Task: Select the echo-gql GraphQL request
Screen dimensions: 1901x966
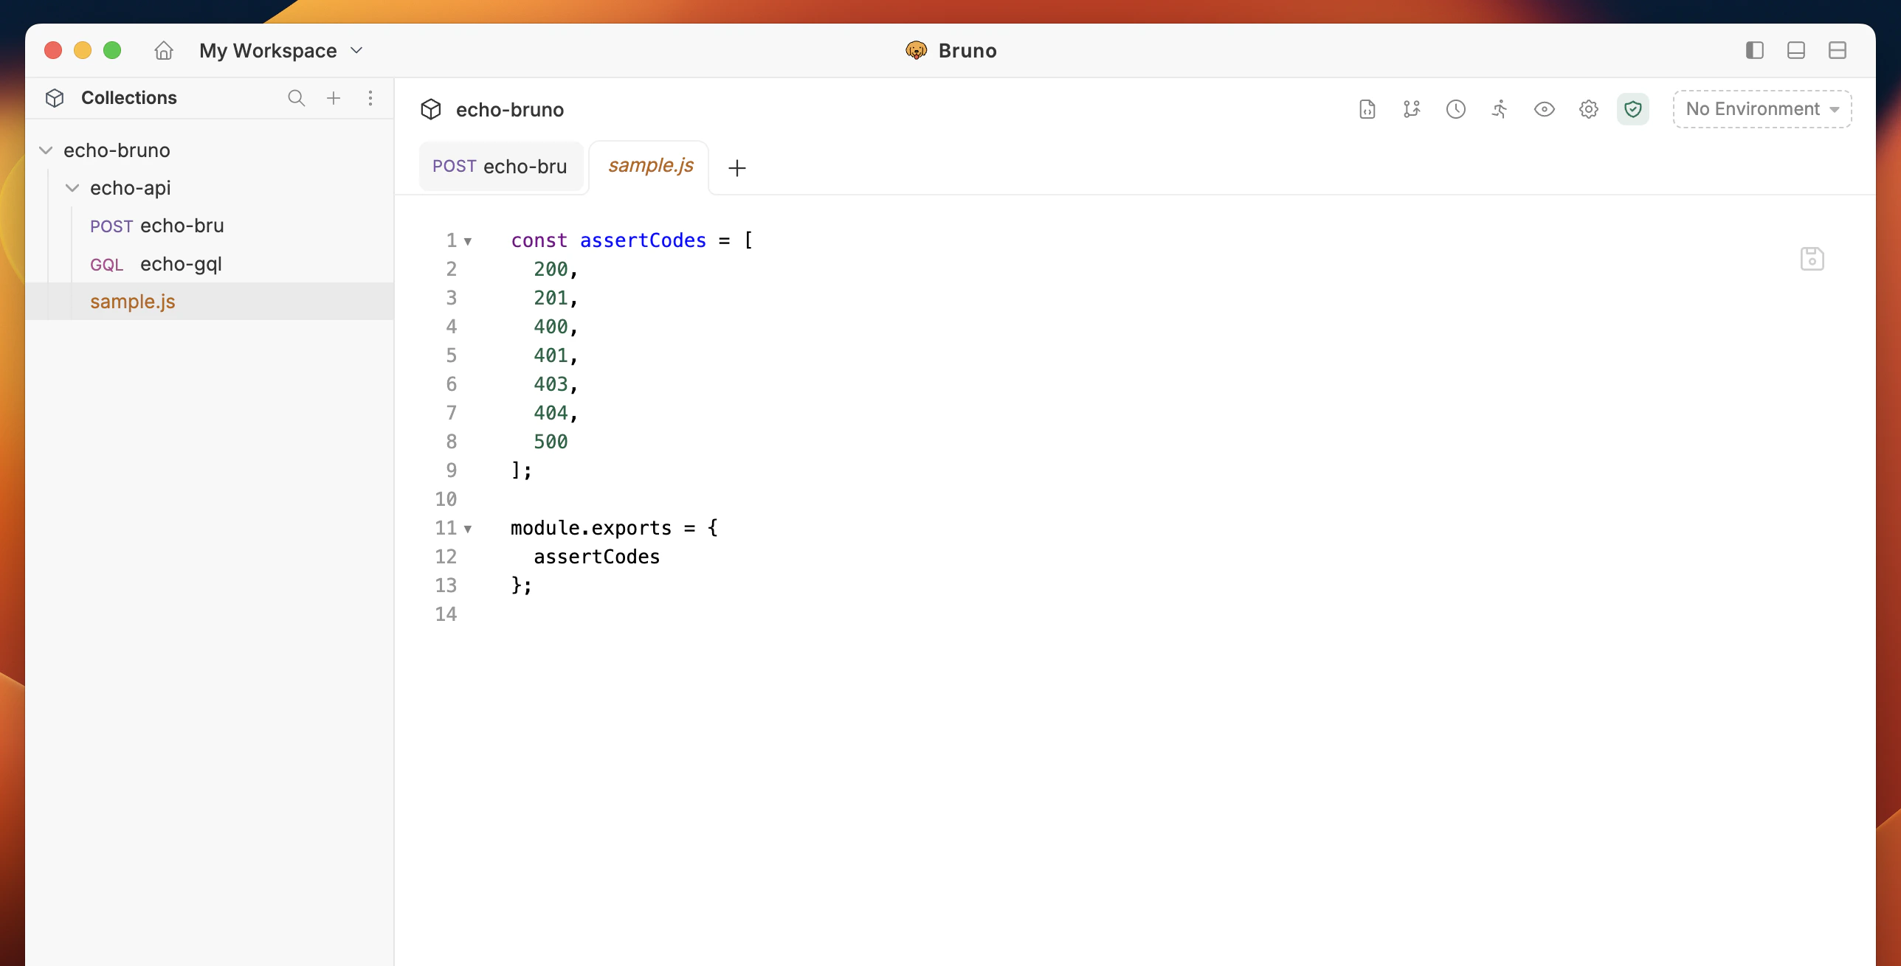Action: click(181, 263)
